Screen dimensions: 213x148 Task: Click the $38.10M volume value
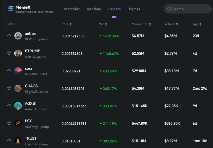172,71
